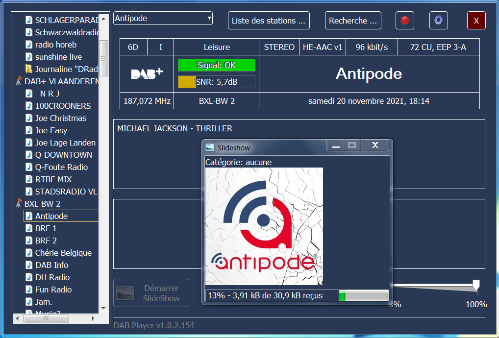Viewport: 499px width, 338px height.
Task: Click the note icon beside 100CROONERS
Action: tap(29, 106)
